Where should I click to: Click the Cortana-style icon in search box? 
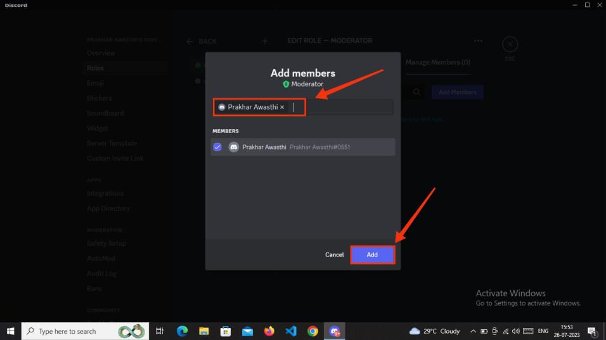[x=131, y=331]
